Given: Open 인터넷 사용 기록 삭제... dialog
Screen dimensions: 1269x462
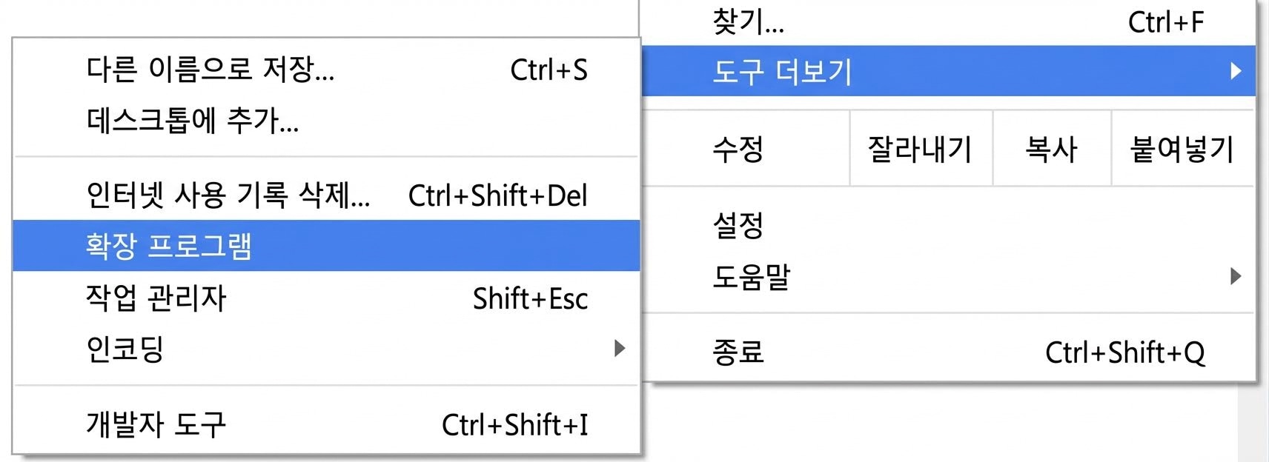Looking at the screenshot, I should (228, 195).
